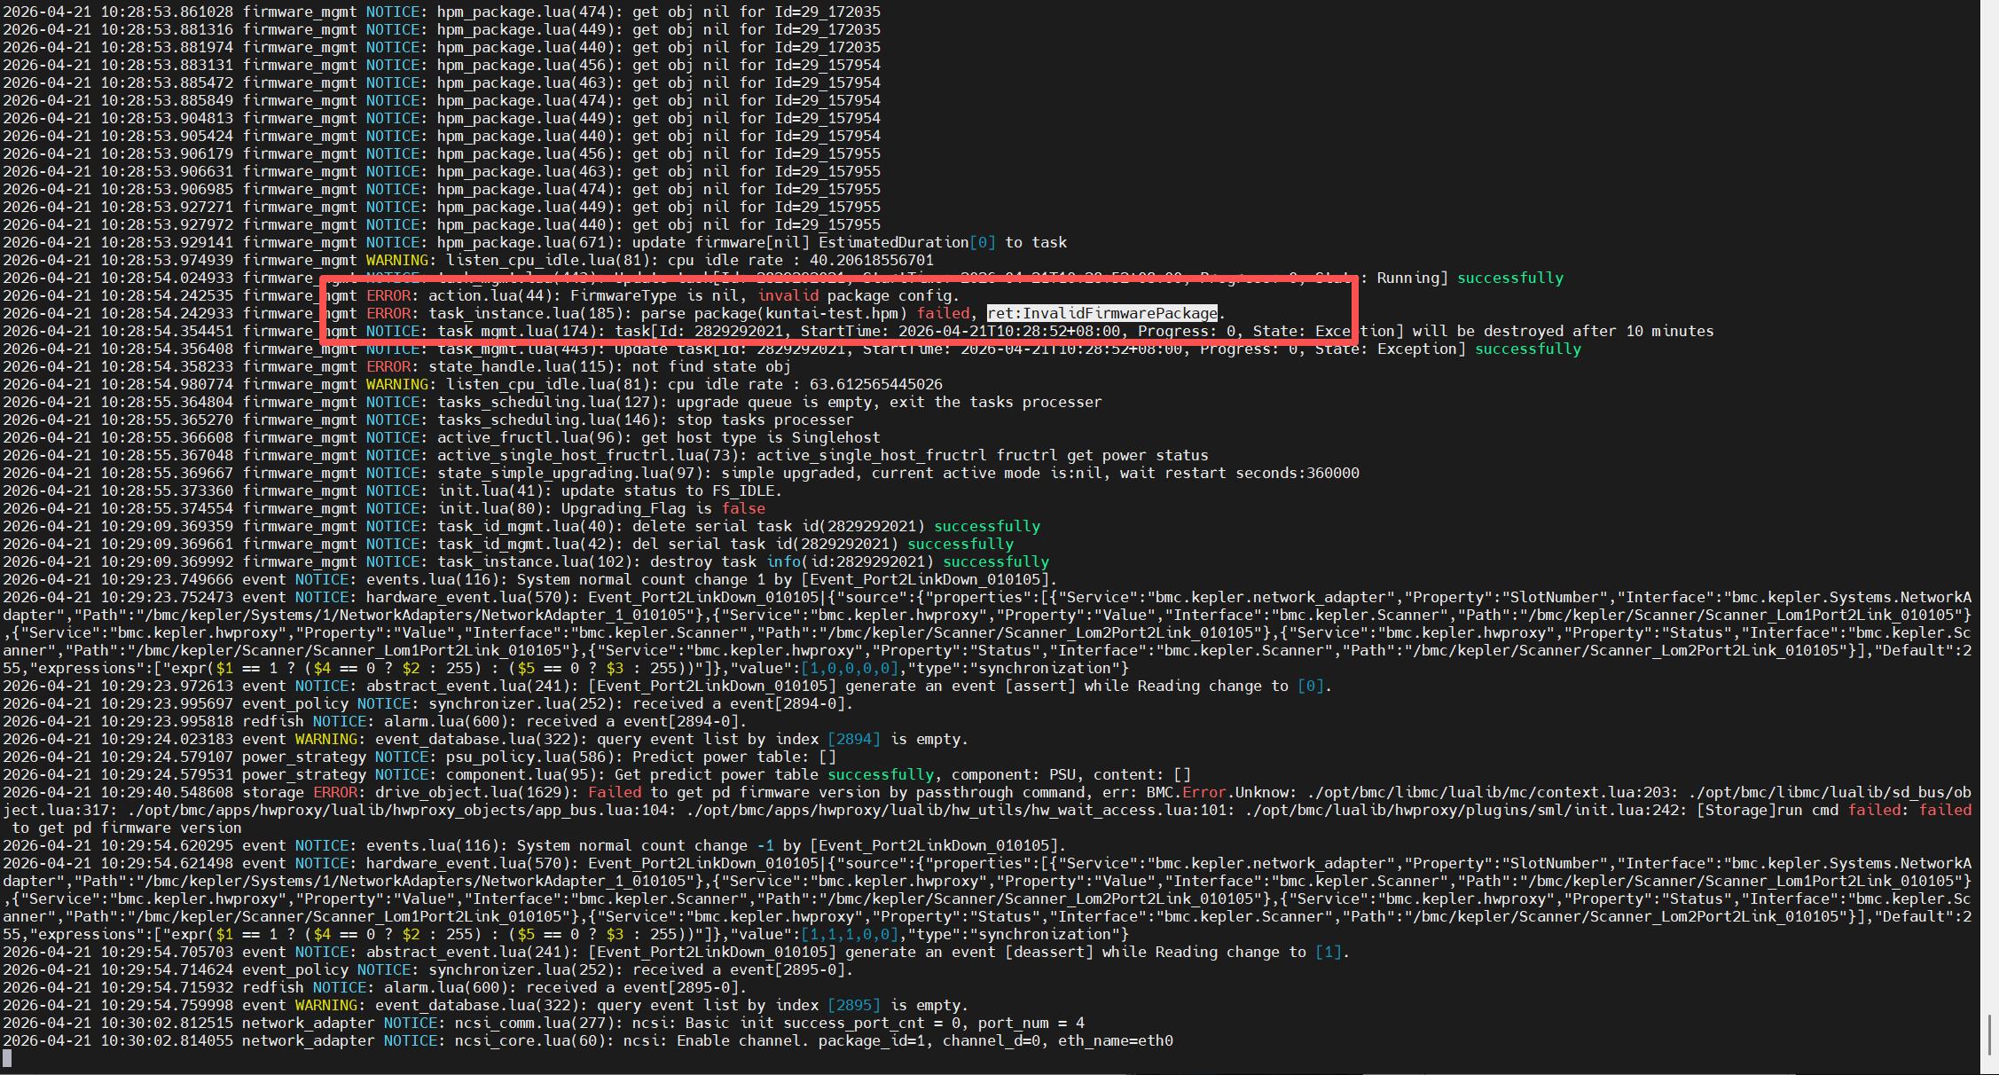
Task: Click ERROR label on state_handle.lua(115) line
Action: click(x=388, y=366)
